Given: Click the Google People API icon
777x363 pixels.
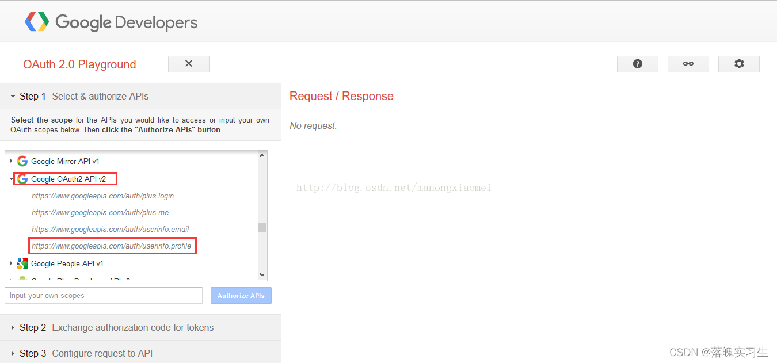Looking at the screenshot, I should click(x=22, y=263).
